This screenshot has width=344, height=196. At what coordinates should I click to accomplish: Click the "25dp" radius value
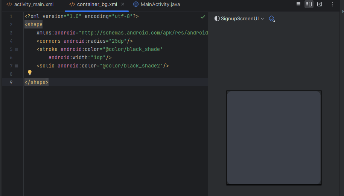(x=117, y=41)
